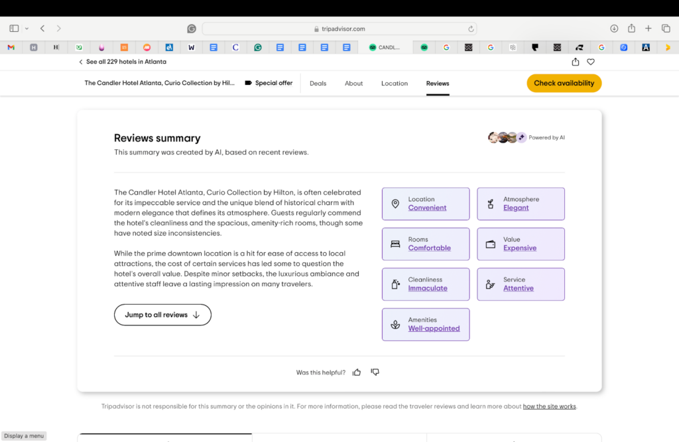Click the Grammarly extension icon beside address bar
This screenshot has height=442, width=679.
pyautogui.click(x=192, y=29)
